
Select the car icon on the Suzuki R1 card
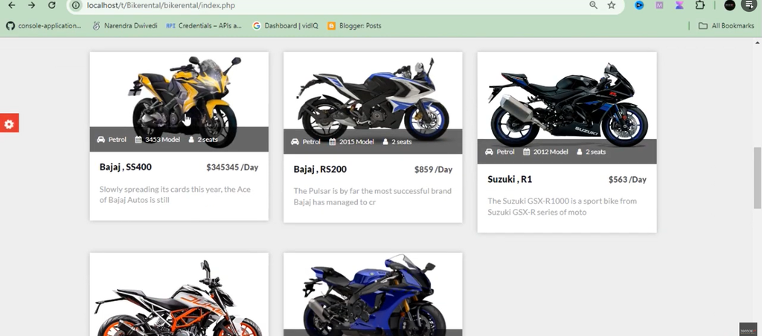pyautogui.click(x=489, y=152)
